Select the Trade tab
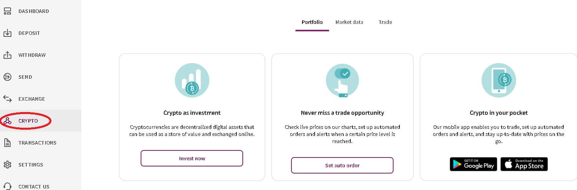 click(385, 22)
